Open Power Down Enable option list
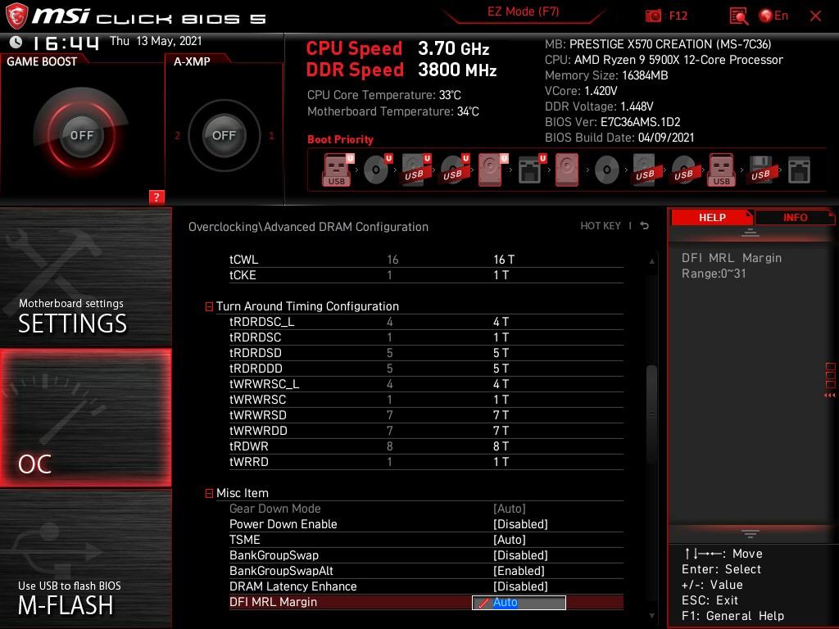 [520, 524]
